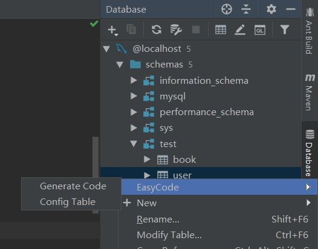Collapse the @localhost data source node
The width and height of the screenshot is (318, 249).
(106, 49)
